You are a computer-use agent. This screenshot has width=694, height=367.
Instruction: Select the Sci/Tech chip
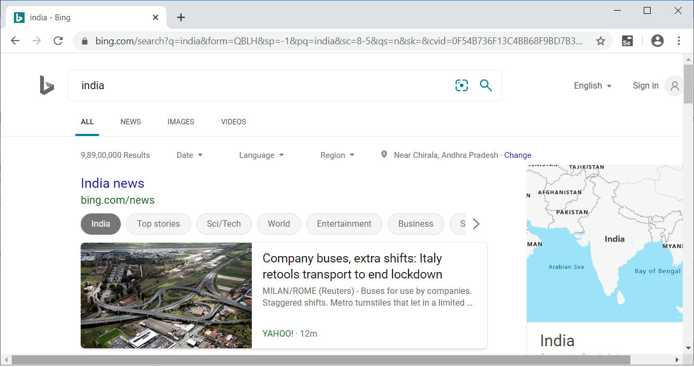click(x=224, y=224)
